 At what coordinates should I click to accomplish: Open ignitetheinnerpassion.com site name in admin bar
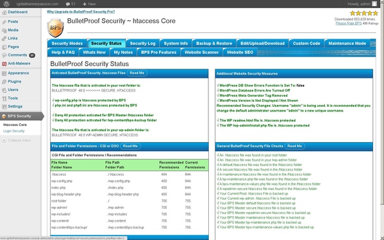[x=37, y=4]
